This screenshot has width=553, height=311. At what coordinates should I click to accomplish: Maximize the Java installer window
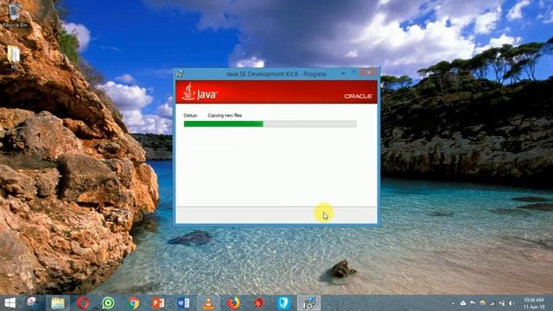[354, 73]
